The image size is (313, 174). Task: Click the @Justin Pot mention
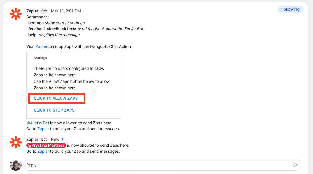tap(38, 123)
